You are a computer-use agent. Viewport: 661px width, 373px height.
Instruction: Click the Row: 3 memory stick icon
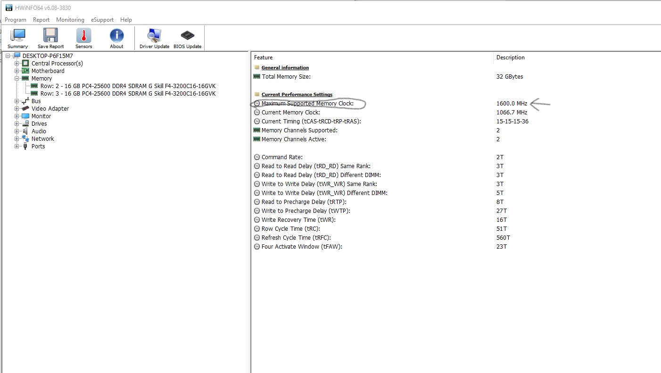tap(34, 93)
